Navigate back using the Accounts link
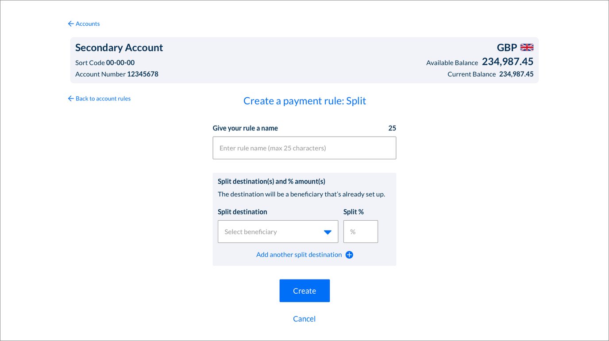 click(x=87, y=23)
